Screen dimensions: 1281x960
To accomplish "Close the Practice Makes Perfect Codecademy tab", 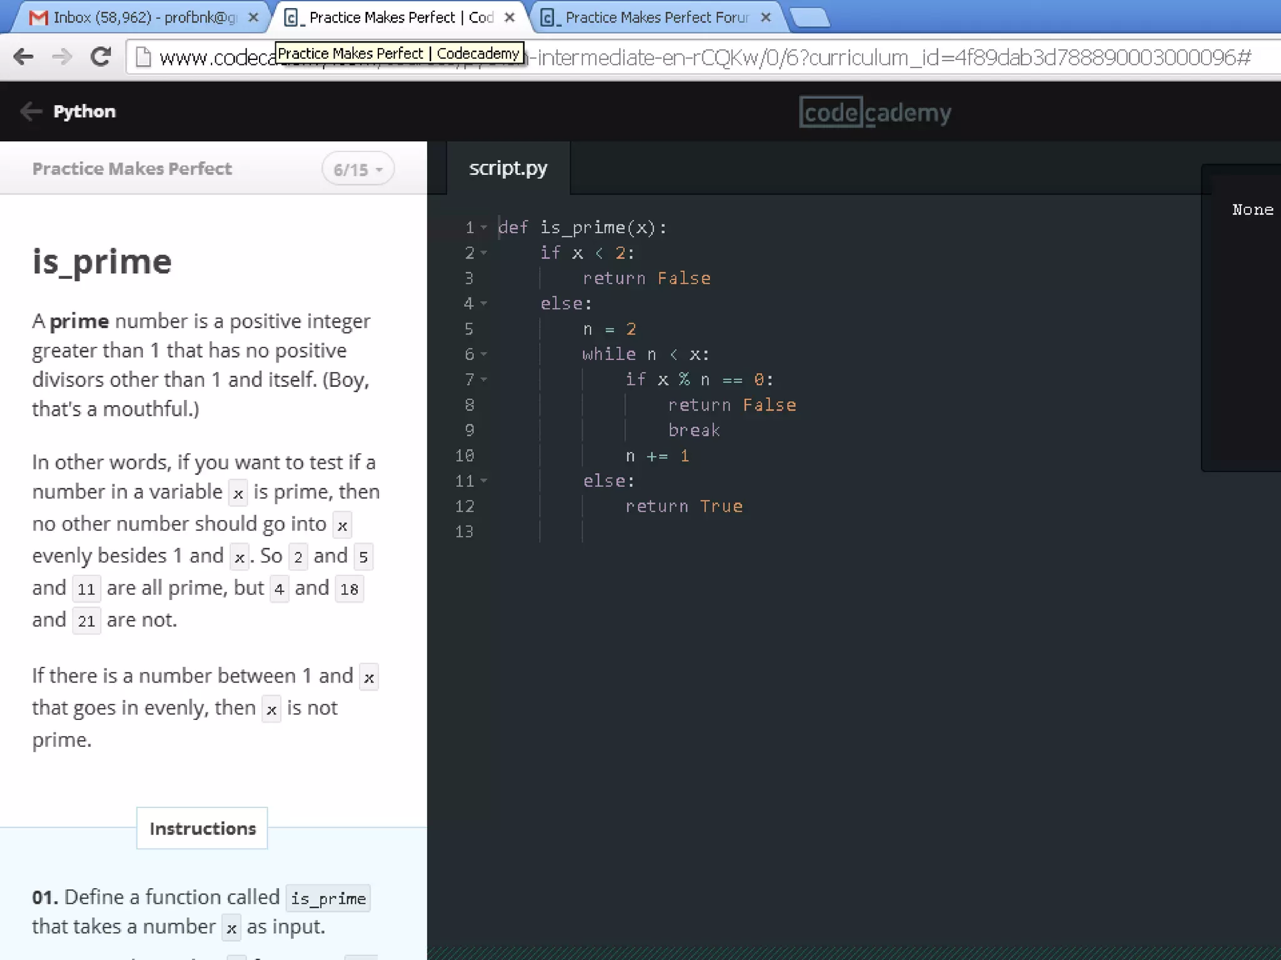I will [x=510, y=17].
